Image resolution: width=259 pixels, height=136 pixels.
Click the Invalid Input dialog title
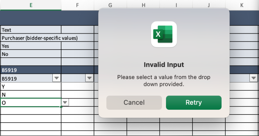point(164,65)
